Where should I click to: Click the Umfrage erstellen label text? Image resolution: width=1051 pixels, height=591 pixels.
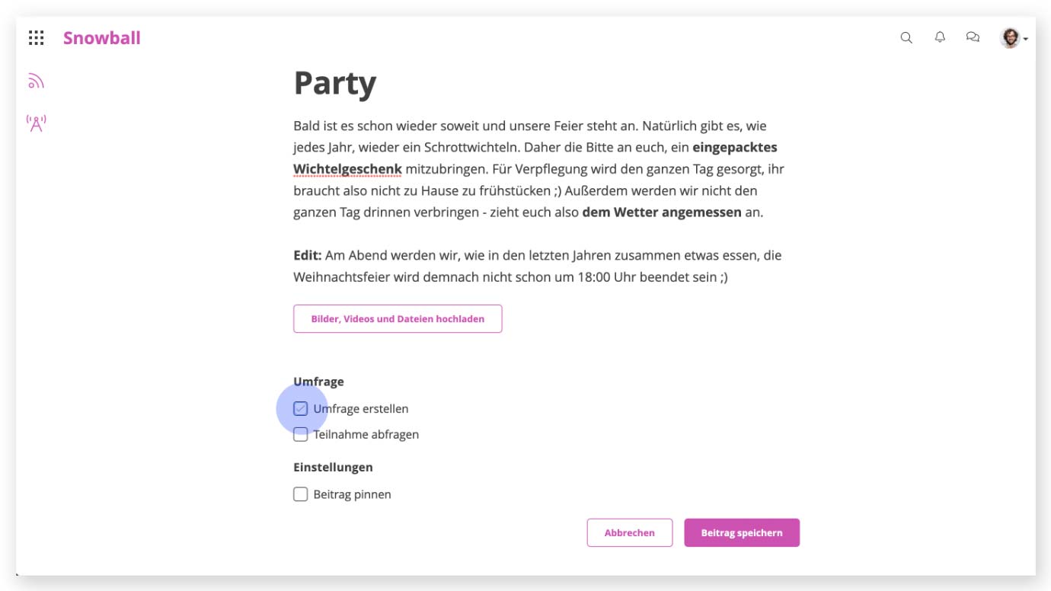361,409
